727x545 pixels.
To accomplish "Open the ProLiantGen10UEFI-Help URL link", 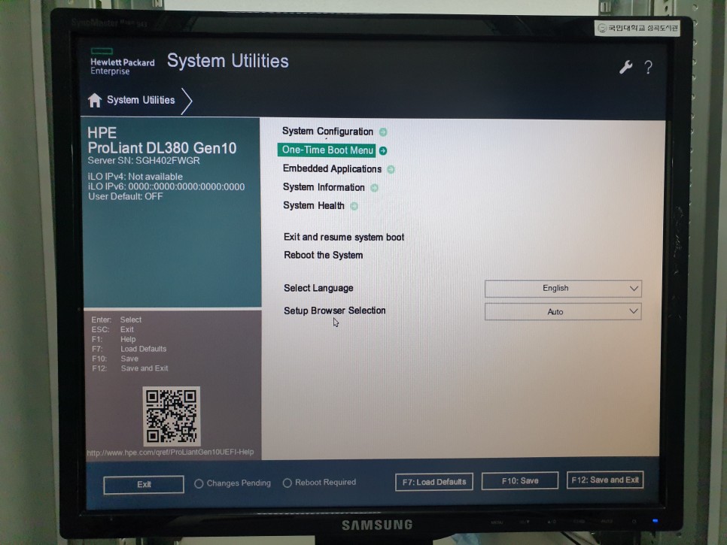I will (170, 453).
